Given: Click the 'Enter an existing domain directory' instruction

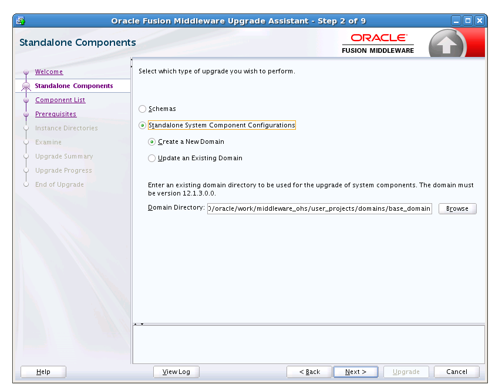Looking at the screenshot, I should point(311,189).
